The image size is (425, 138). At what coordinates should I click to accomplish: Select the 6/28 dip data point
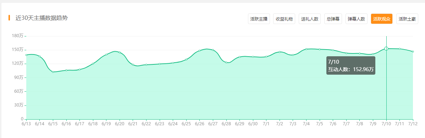[x=226, y=63]
